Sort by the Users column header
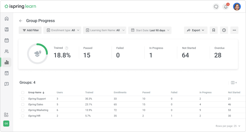The height and width of the screenshot is (132, 246). pos(60,93)
